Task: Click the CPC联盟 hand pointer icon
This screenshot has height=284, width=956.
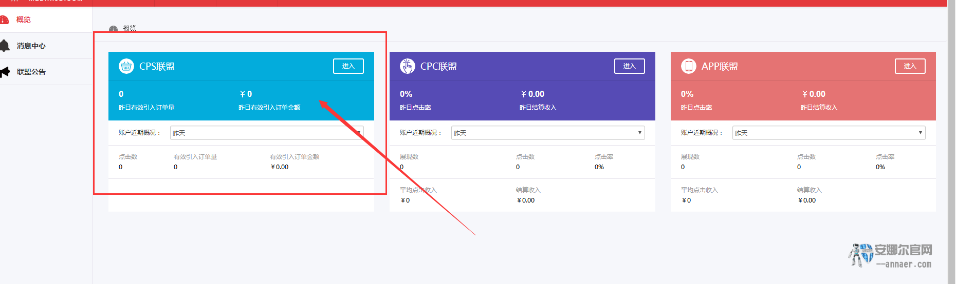Action: (407, 66)
